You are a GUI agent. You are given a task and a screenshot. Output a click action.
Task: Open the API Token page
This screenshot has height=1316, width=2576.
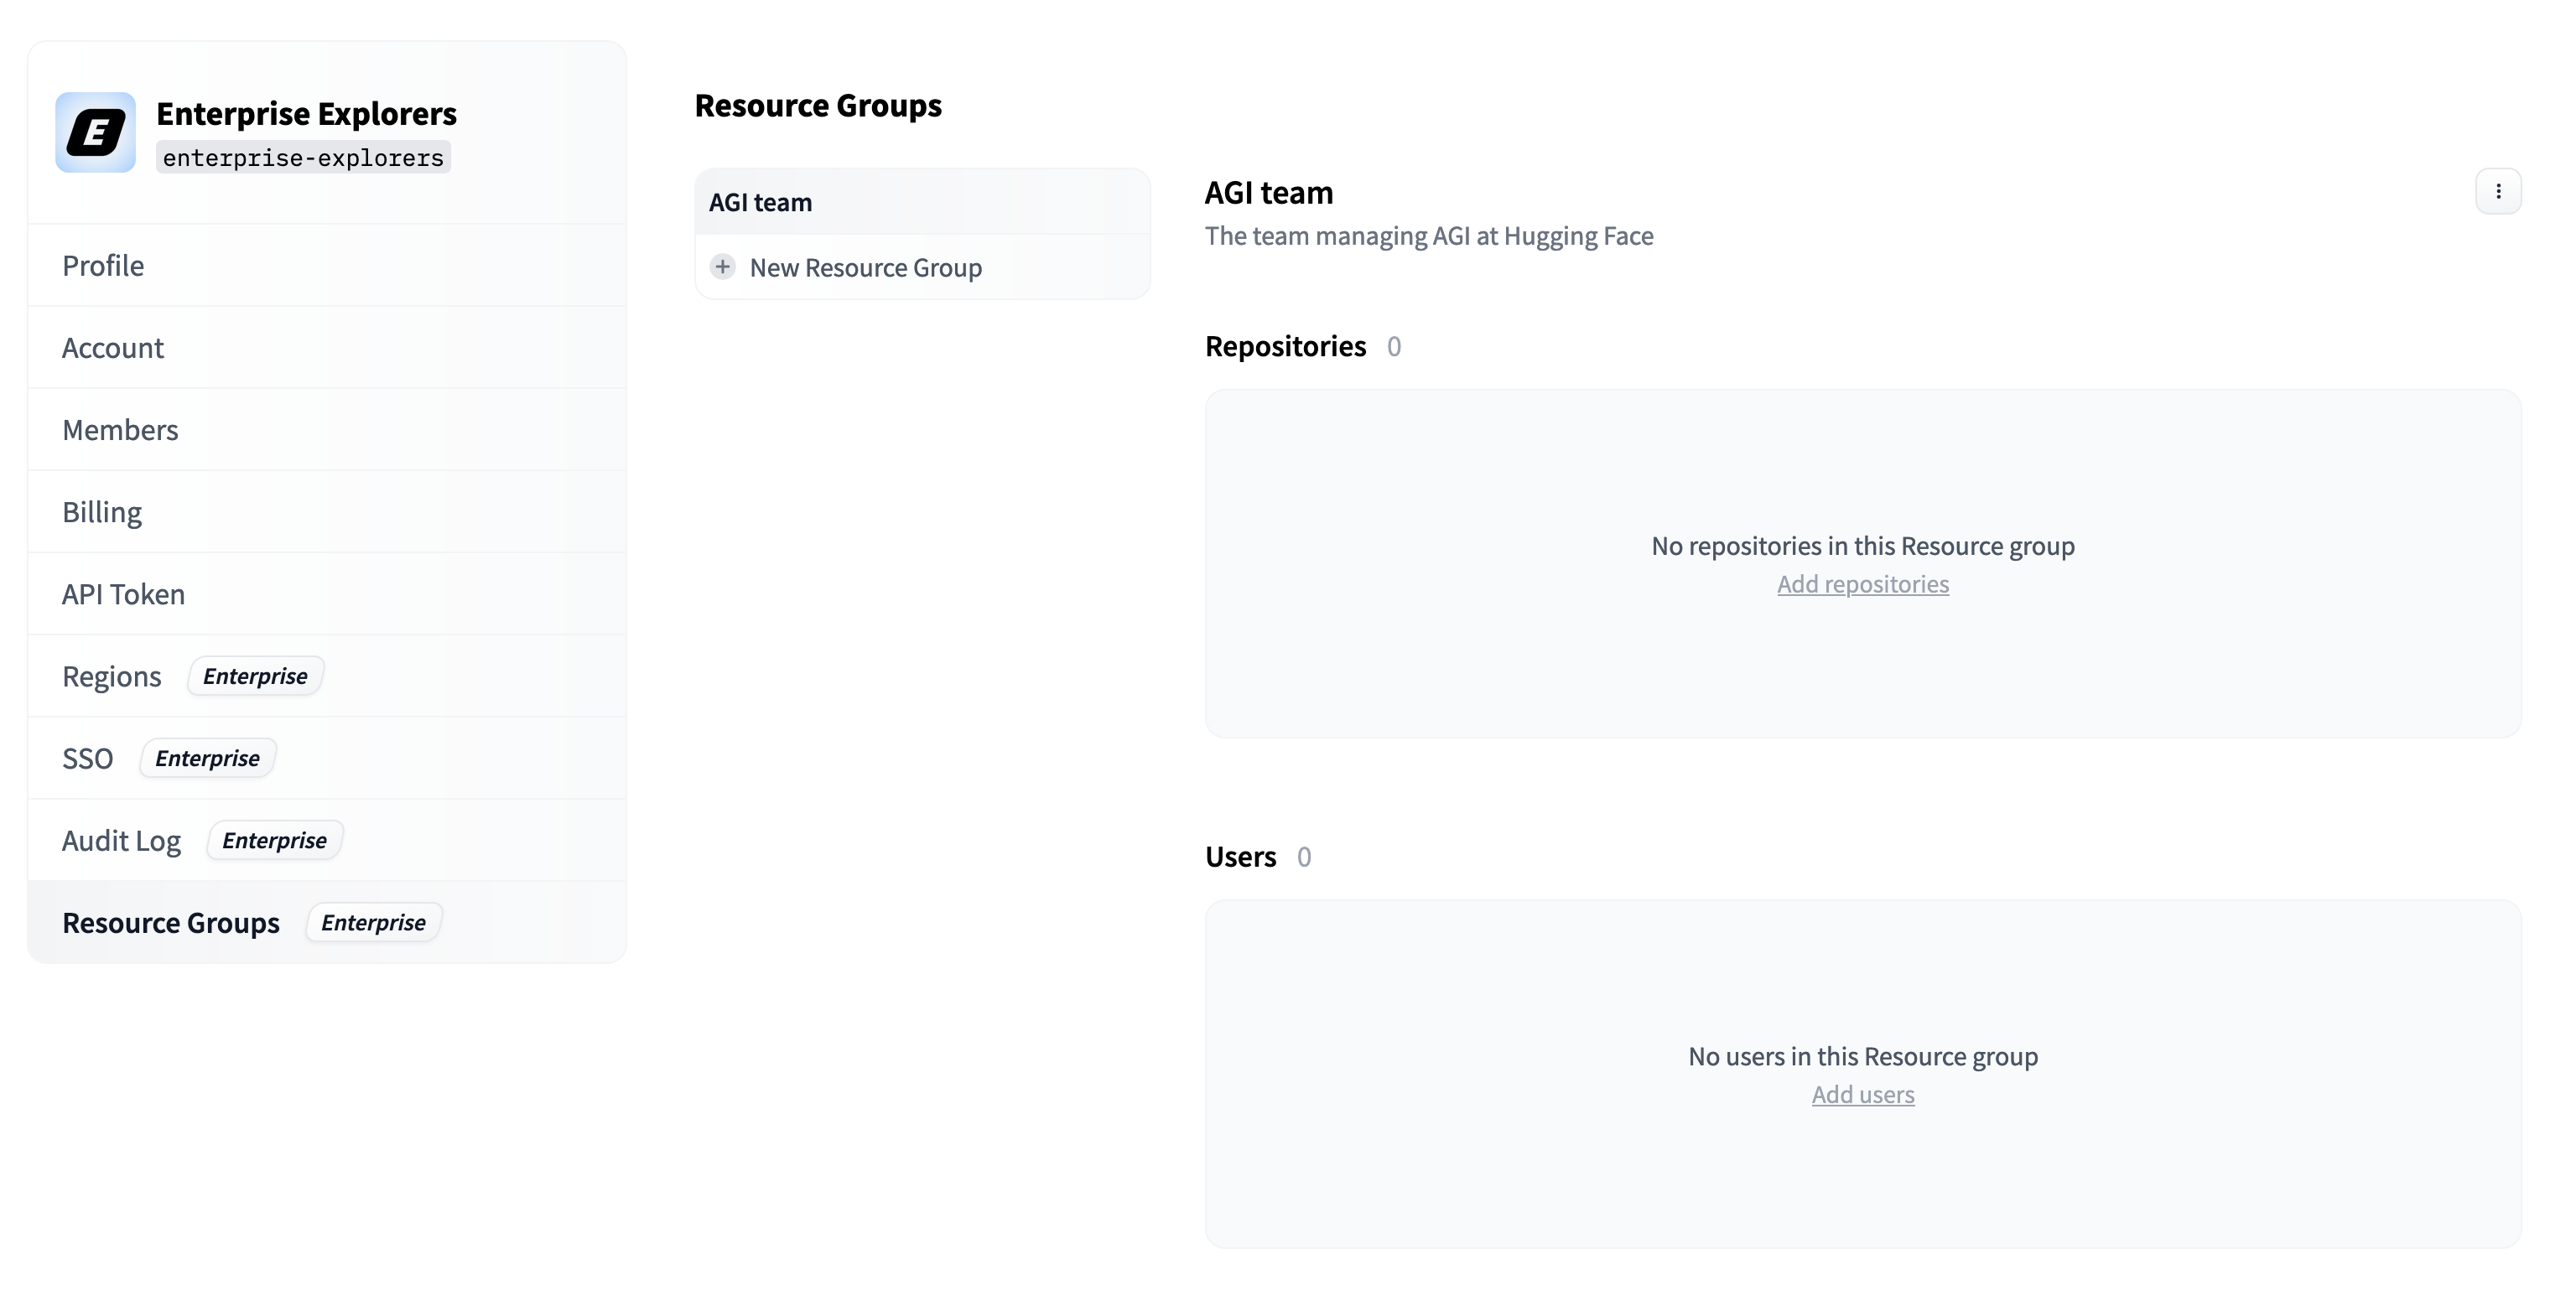tap(123, 594)
